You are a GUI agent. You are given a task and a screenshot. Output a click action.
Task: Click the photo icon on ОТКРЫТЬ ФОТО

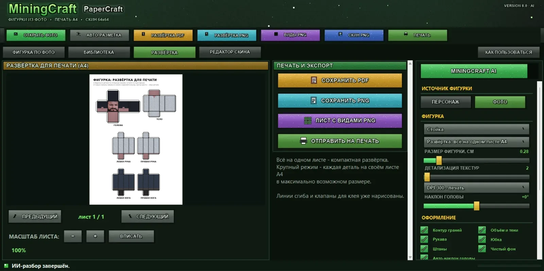pos(16,34)
